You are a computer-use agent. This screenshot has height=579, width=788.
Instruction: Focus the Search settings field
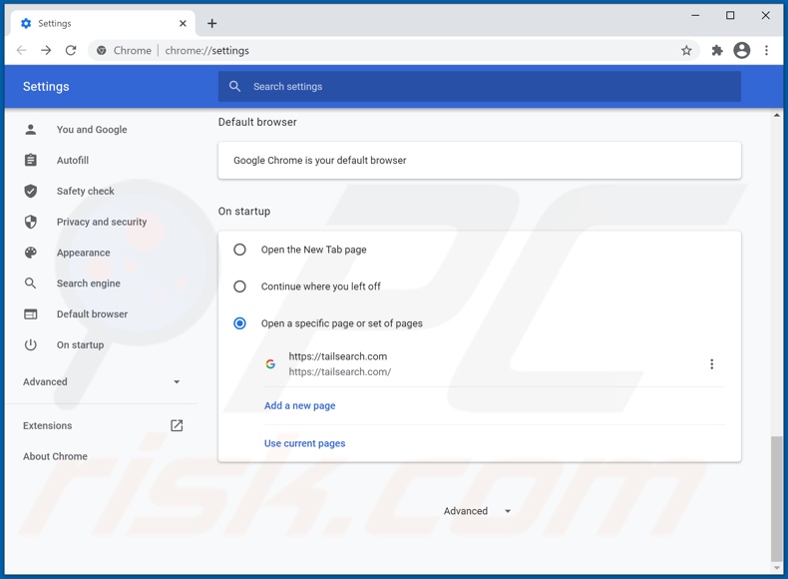tap(480, 87)
